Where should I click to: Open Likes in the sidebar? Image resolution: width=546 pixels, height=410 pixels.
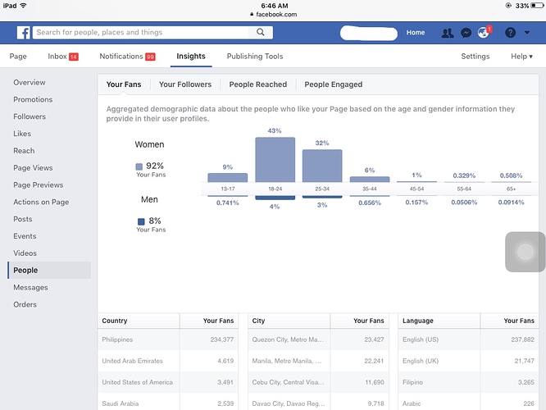point(22,134)
